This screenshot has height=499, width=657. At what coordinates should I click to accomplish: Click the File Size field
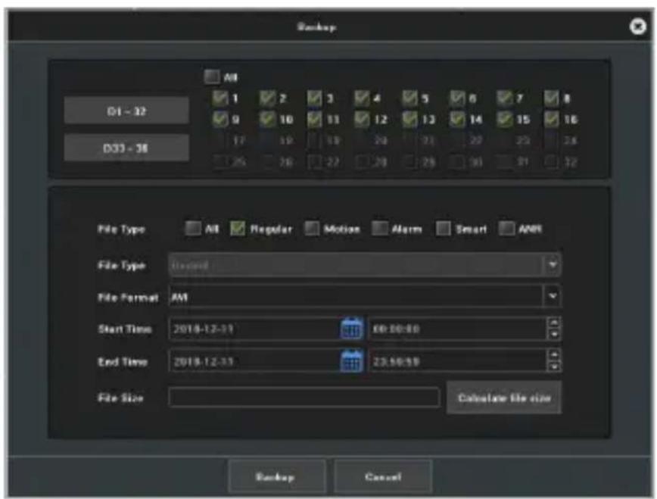pos(304,397)
